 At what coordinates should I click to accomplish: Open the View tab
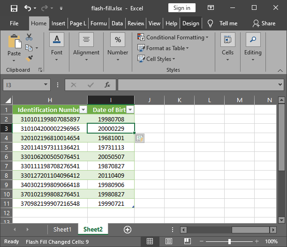(x=154, y=23)
